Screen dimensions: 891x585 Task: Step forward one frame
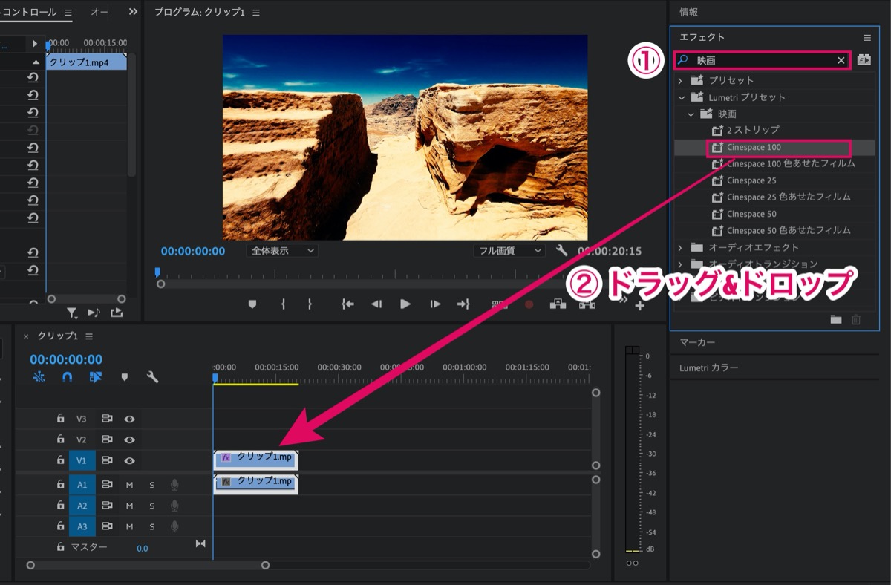click(x=435, y=304)
